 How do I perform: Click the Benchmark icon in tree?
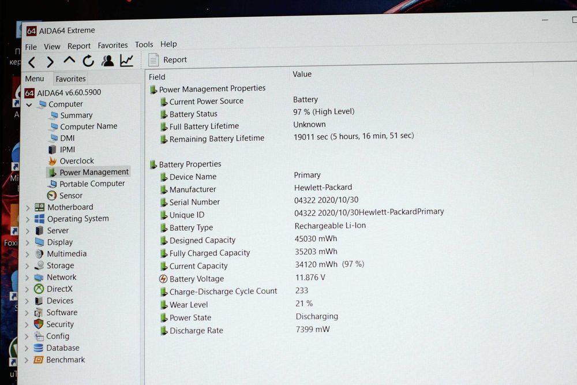pos(38,360)
